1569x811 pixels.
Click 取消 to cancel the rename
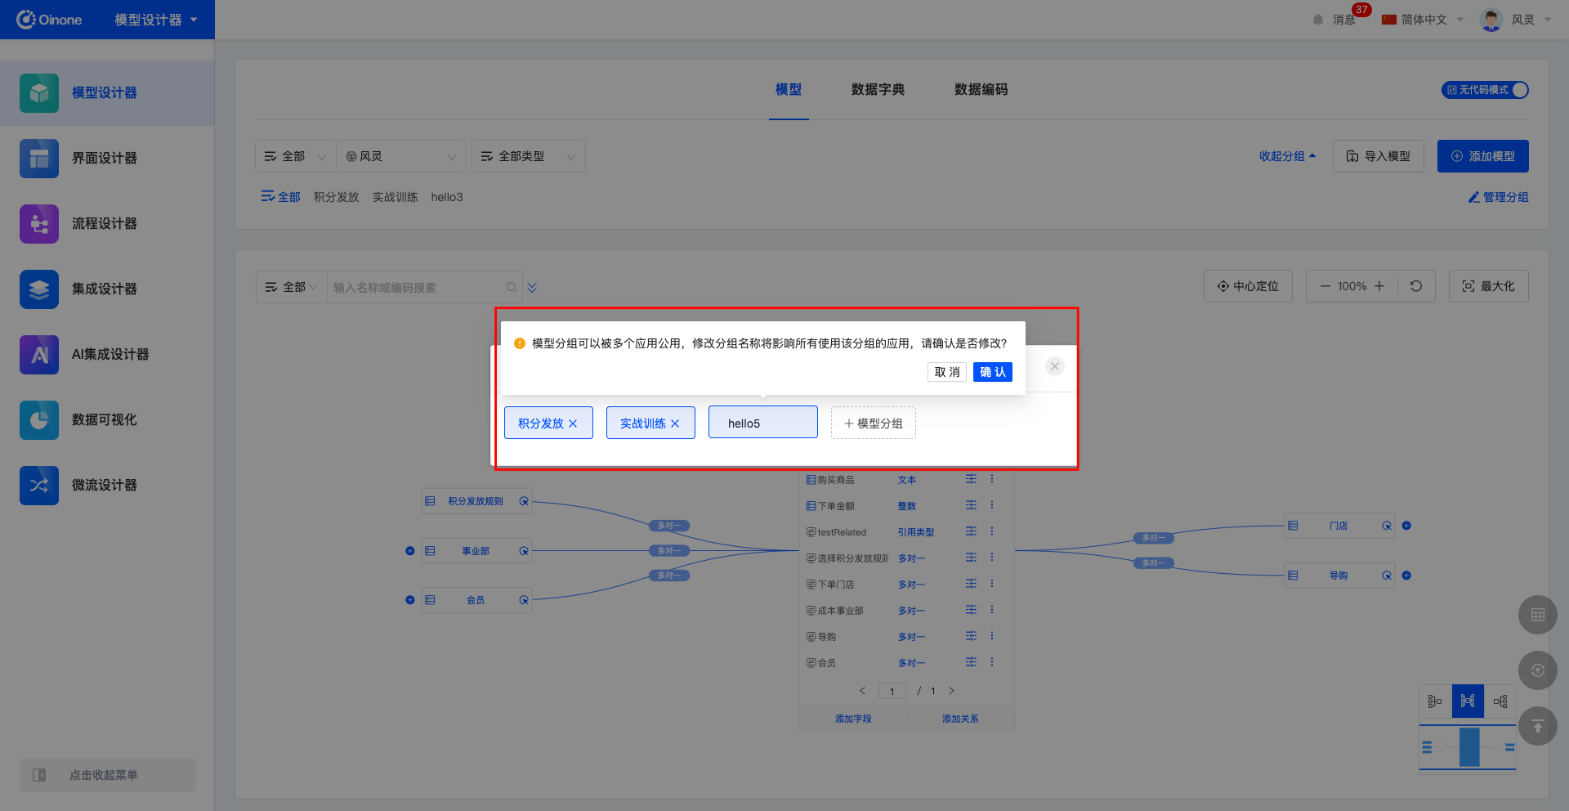[947, 372]
